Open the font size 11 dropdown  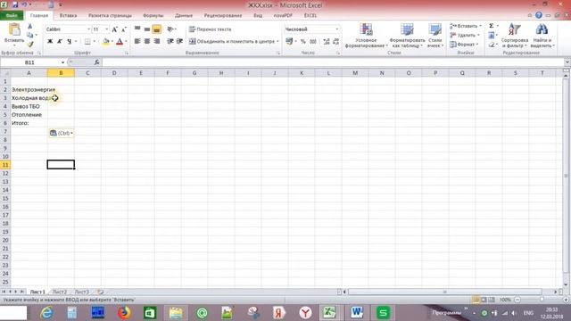point(106,29)
